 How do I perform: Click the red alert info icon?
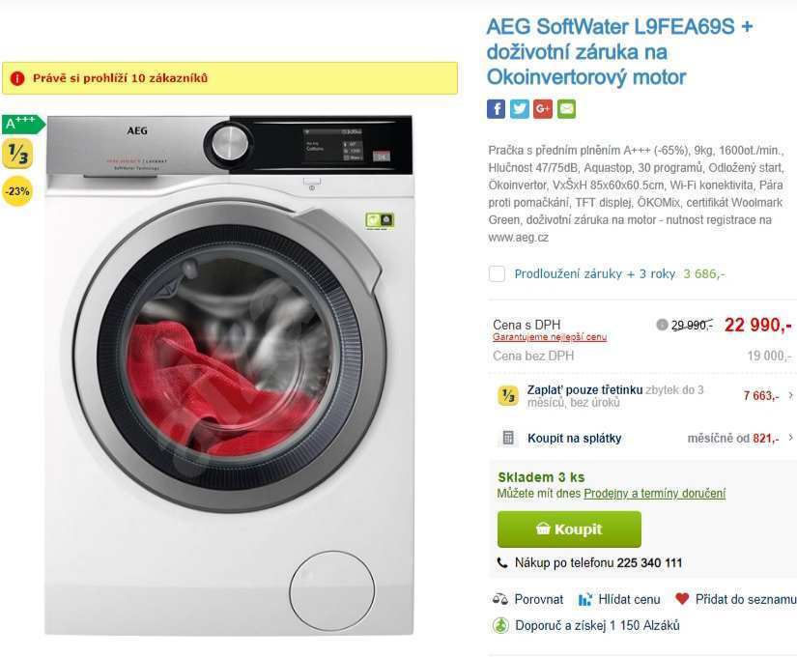click(x=17, y=78)
